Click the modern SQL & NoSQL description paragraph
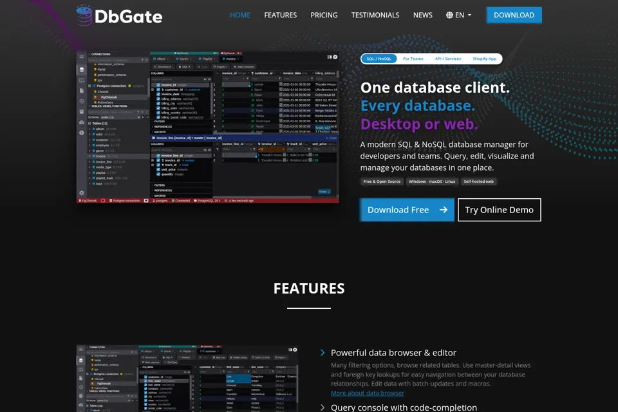 coord(447,156)
